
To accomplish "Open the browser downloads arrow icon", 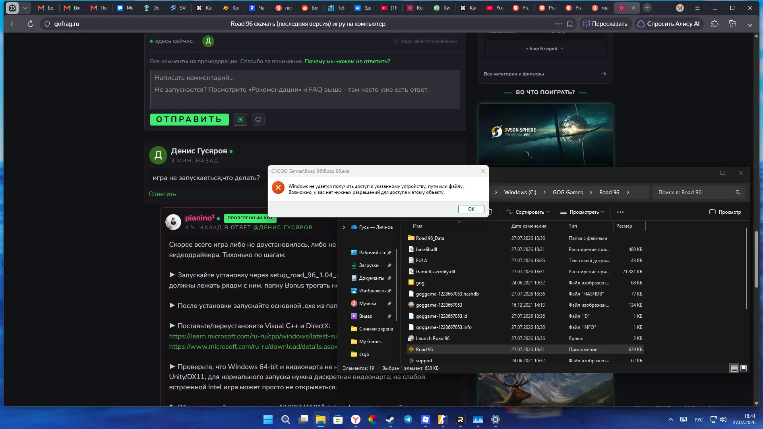I will click(x=750, y=24).
